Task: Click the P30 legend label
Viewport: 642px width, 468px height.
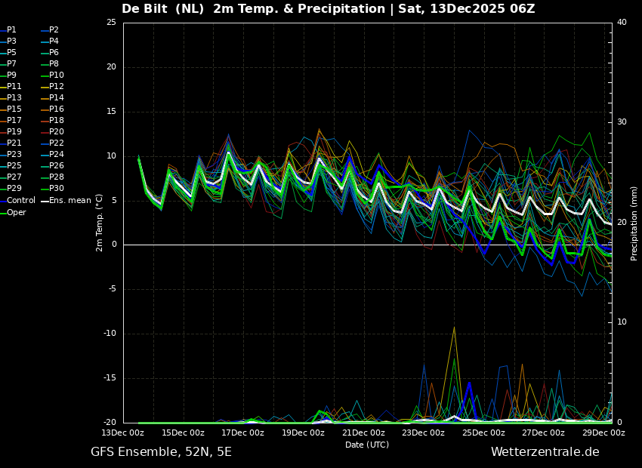Action: coord(57,189)
